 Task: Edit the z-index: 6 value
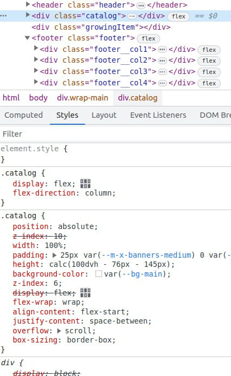(x=56, y=283)
